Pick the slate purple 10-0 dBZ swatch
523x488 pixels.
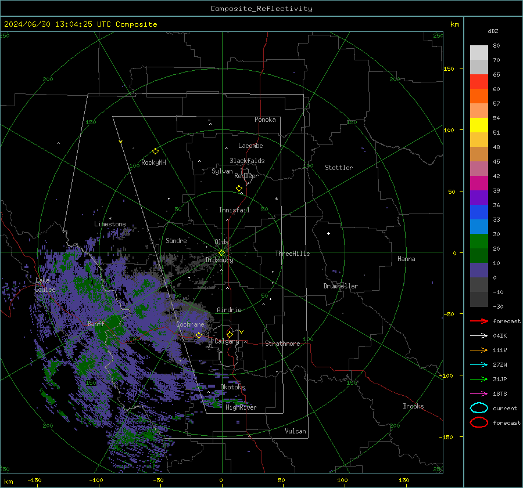click(x=479, y=270)
